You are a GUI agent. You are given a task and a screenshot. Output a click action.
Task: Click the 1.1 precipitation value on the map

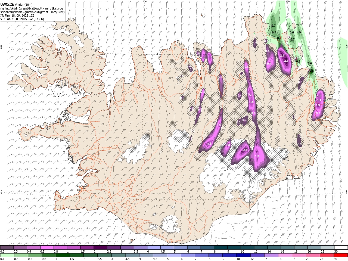click(250, 95)
